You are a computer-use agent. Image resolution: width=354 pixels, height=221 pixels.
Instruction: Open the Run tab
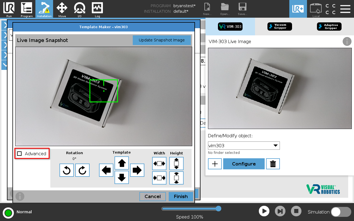tap(9, 9)
